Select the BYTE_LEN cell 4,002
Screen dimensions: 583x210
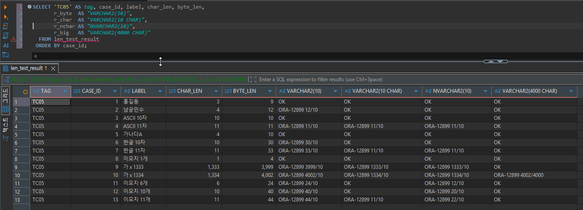[249, 175]
